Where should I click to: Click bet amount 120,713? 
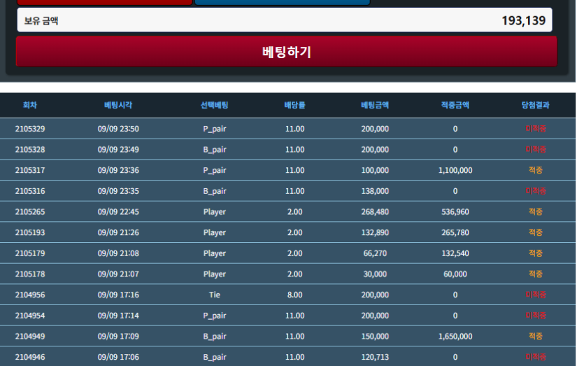pos(375,357)
